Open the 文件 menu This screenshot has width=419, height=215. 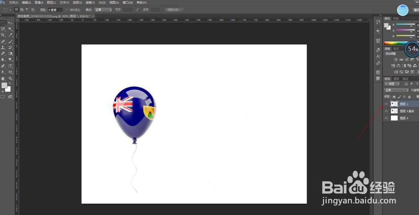tap(13, 3)
